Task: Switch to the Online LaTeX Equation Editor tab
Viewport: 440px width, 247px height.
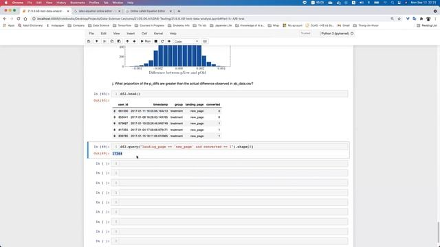Action: click(148, 11)
